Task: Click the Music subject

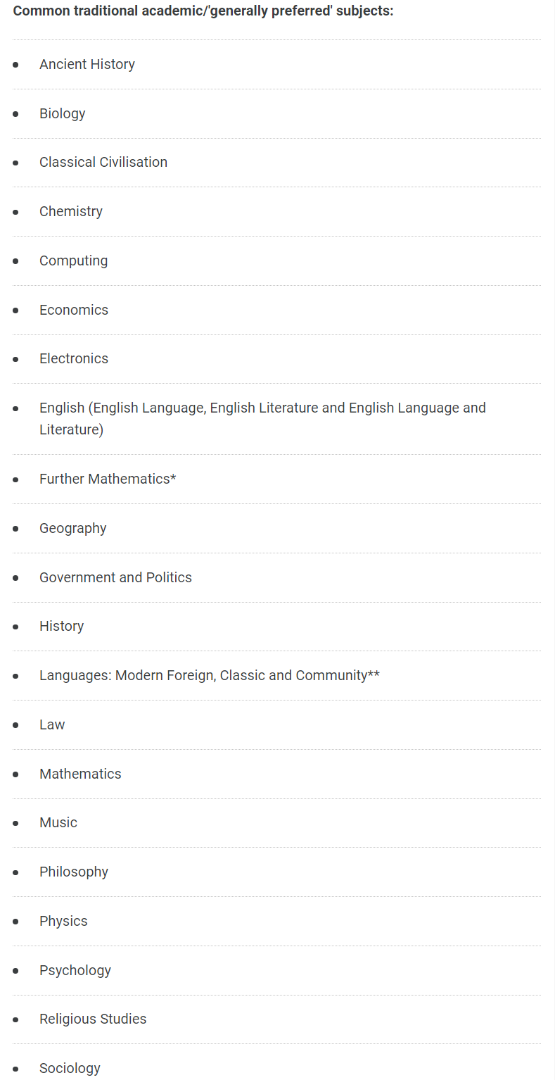Action: 58,822
